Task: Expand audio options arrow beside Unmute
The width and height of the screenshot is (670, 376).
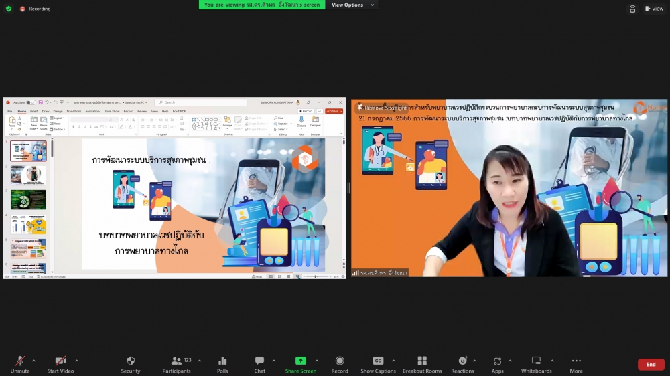Action: tap(33, 360)
